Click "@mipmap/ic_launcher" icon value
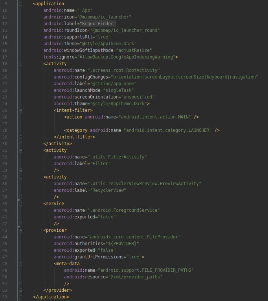The image size is (268, 301). tap(104, 17)
